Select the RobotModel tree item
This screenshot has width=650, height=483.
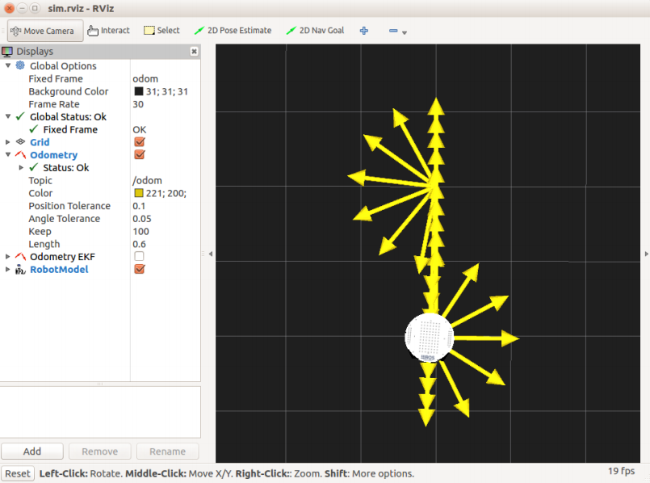point(59,270)
